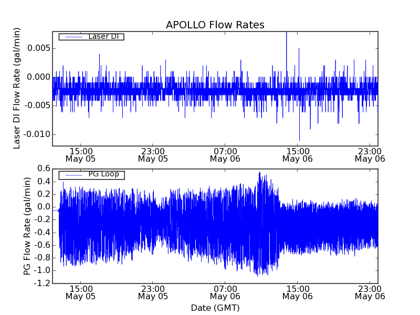Click the blue line sample in PG Loop legend
Screen dimensions: 420x315
[72, 175]
